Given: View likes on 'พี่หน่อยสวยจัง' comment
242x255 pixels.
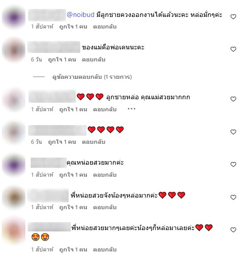Looking at the screenshot, I should tap(73, 207).
